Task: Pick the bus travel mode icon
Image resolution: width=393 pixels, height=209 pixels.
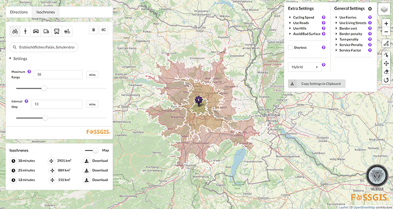Action: click(x=56, y=31)
